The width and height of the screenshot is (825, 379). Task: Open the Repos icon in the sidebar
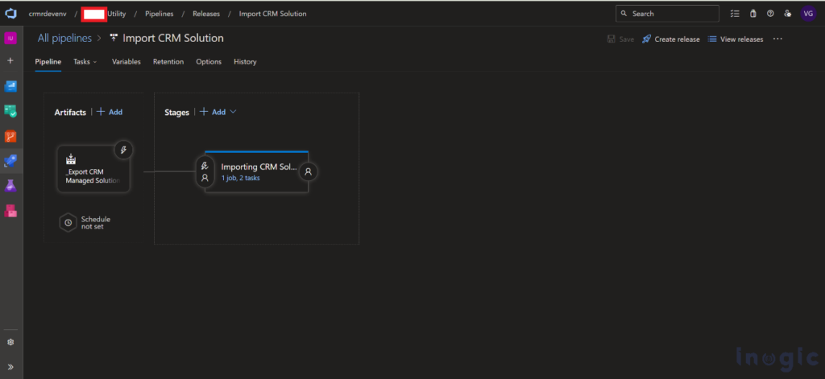(x=10, y=136)
